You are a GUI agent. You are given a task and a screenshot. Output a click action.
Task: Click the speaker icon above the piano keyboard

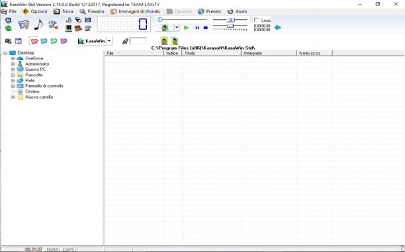69,20
